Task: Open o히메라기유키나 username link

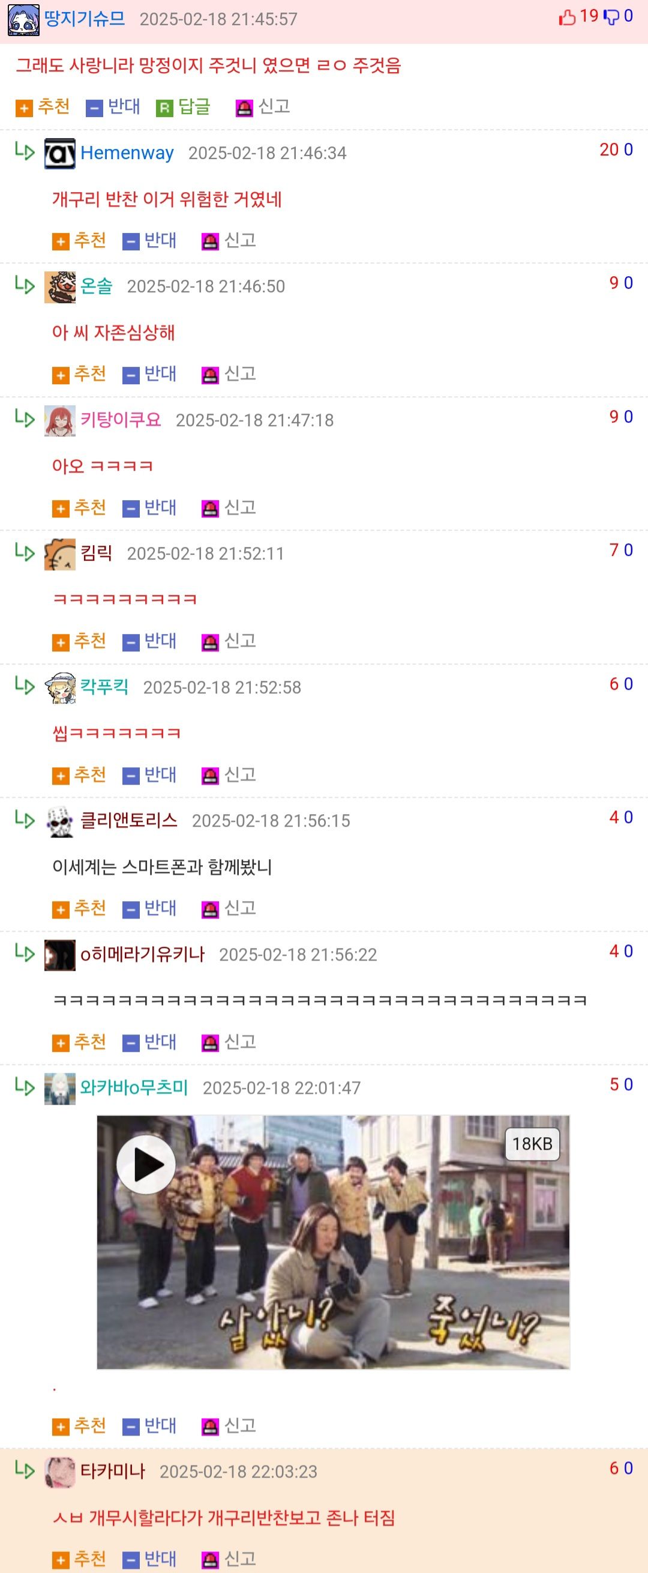Action: click(x=142, y=954)
